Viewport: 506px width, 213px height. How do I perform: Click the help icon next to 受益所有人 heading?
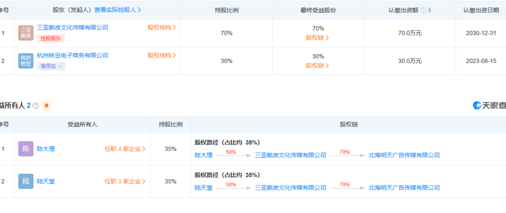coord(36,106)
